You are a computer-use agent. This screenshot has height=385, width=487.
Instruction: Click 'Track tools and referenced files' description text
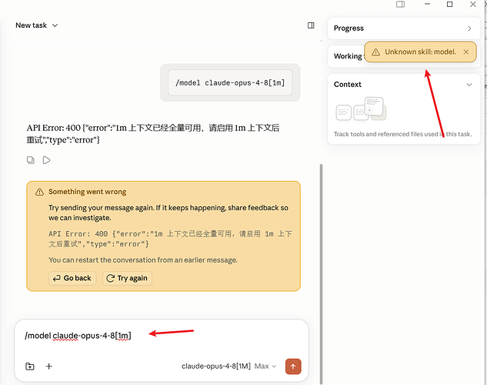(403, 134)
